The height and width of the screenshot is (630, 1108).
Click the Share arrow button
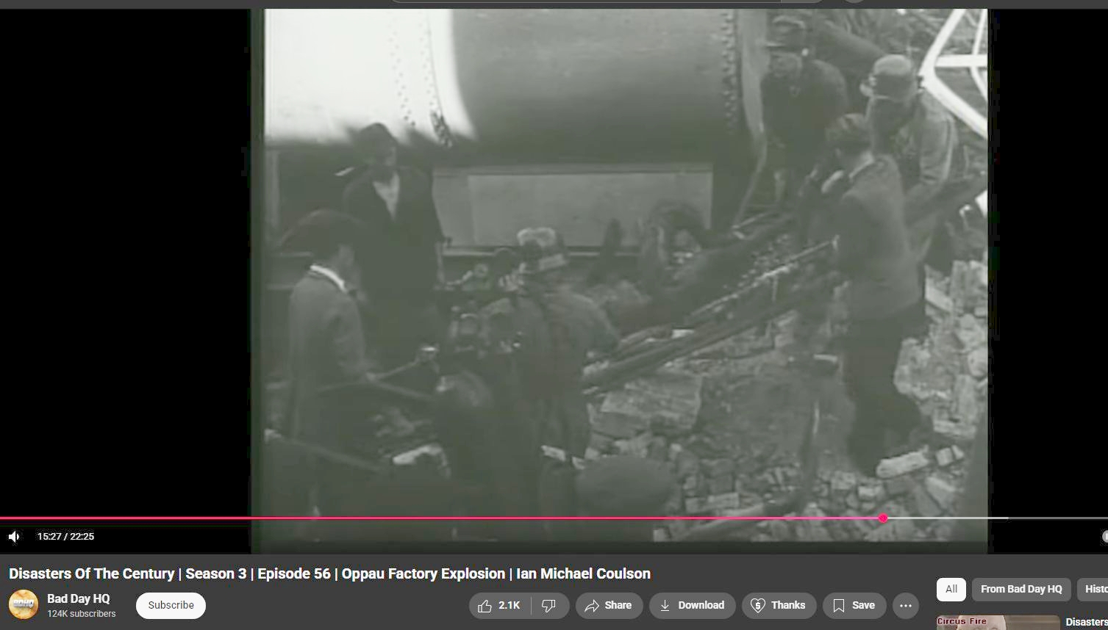609,606
